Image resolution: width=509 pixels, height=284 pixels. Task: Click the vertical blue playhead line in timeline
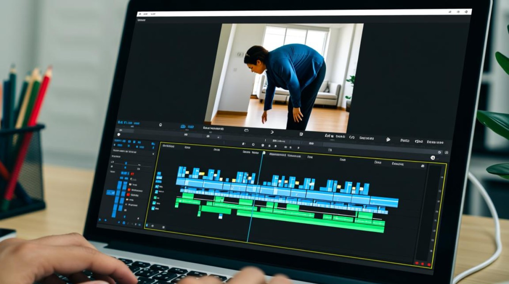[x=255, y=197]
